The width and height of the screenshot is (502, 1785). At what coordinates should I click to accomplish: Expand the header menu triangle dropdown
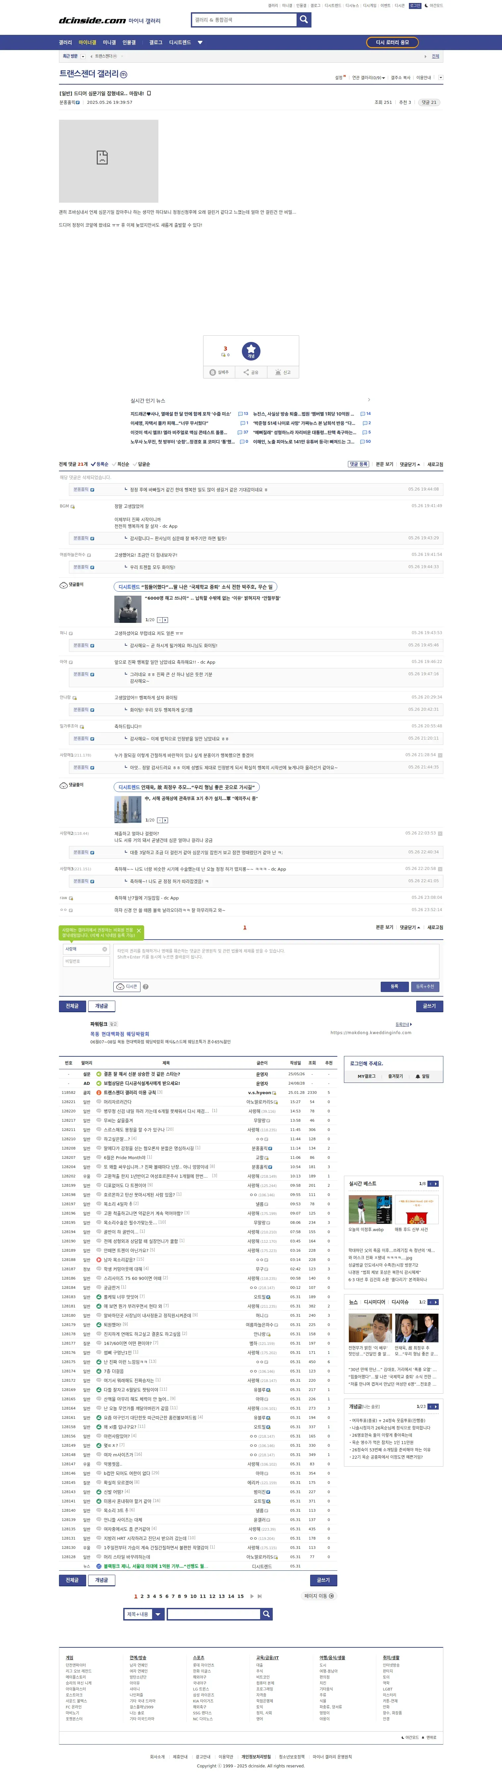pyautogui.click(x=200, y=42)
